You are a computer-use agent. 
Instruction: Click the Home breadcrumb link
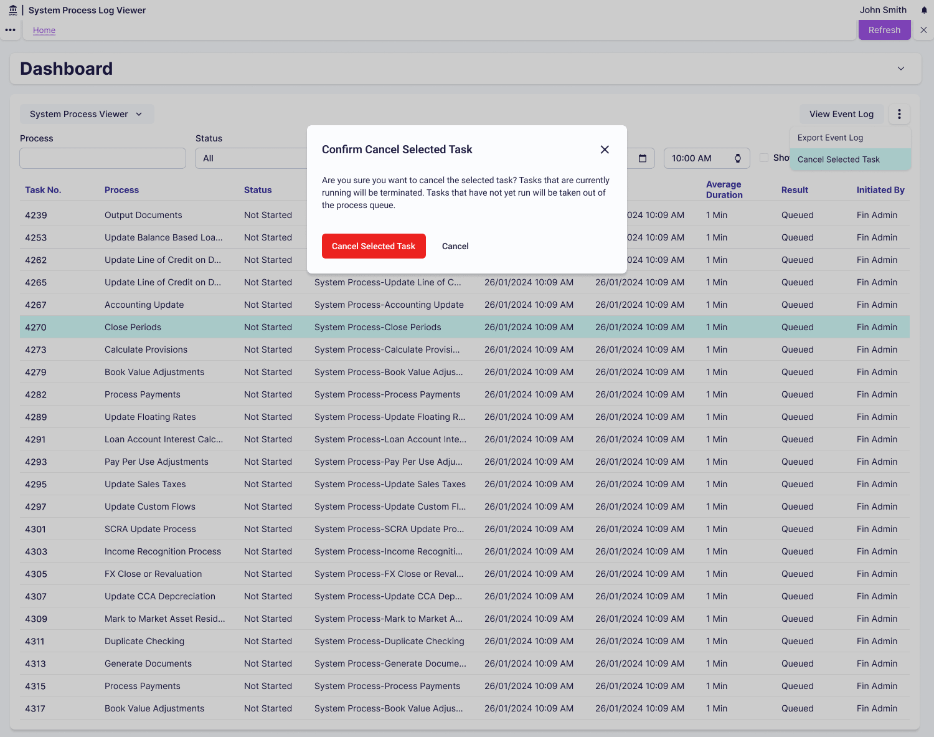pyautogui.click(x=44, y=30)
